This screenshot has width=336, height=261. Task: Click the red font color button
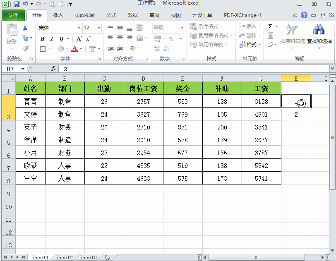click(x=74, y=48)
